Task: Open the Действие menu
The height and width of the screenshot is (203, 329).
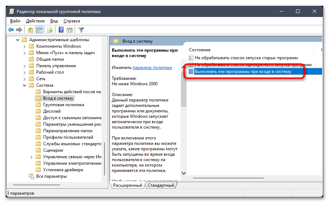Action: [35, 21]
